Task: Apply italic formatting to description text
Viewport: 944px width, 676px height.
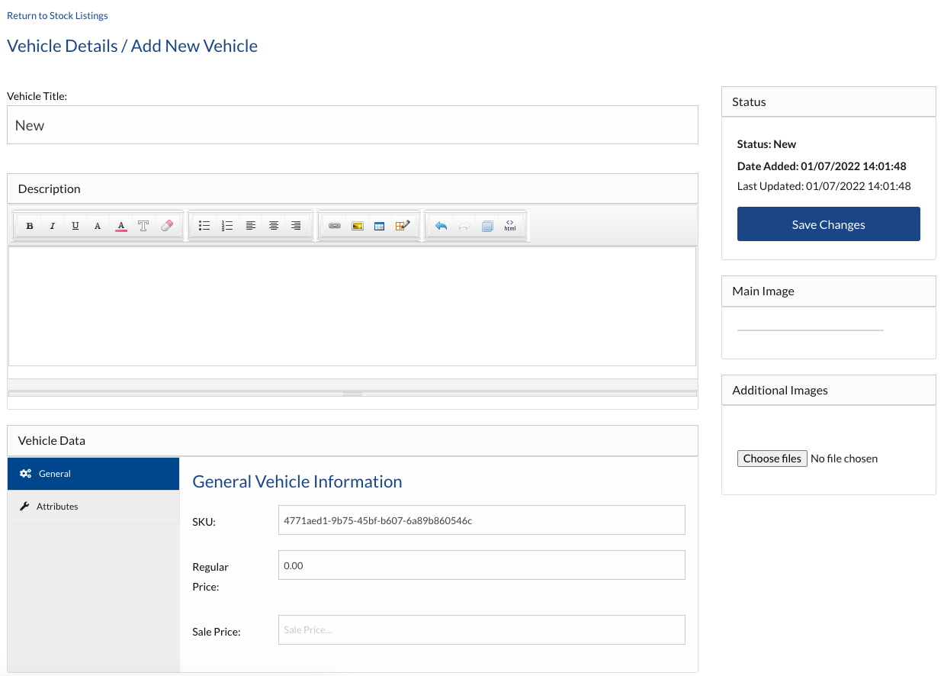Action: point(53,226)
